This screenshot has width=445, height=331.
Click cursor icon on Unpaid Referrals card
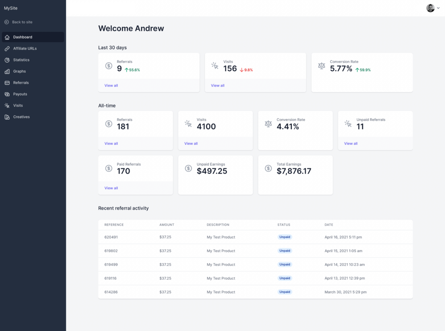[348, 124]
